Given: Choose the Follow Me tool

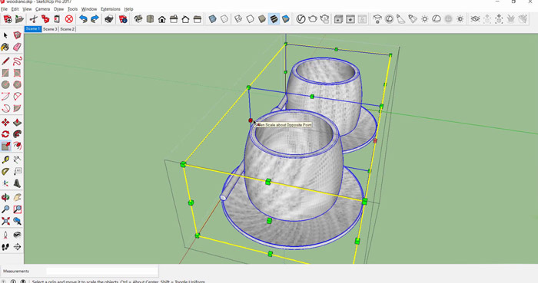Looking at the screenshot, I should click(17, 134).
